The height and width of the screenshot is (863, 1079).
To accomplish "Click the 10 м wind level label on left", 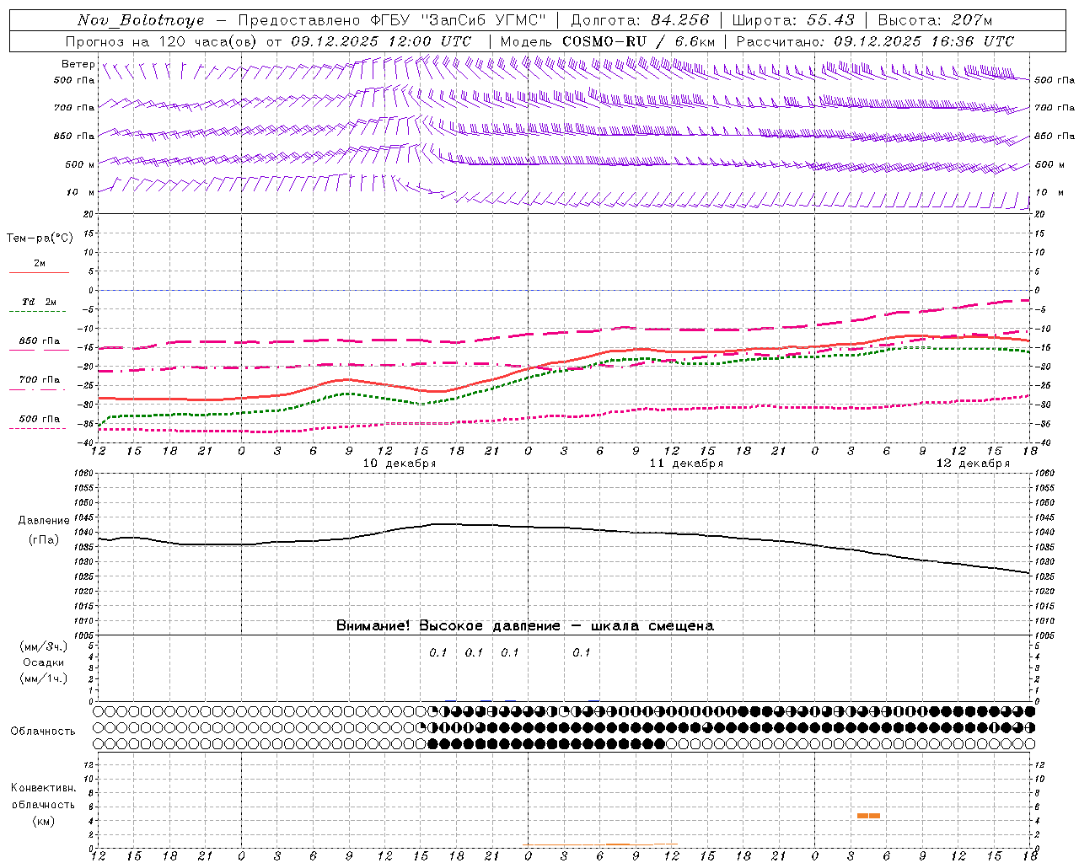I will point(81,192).
